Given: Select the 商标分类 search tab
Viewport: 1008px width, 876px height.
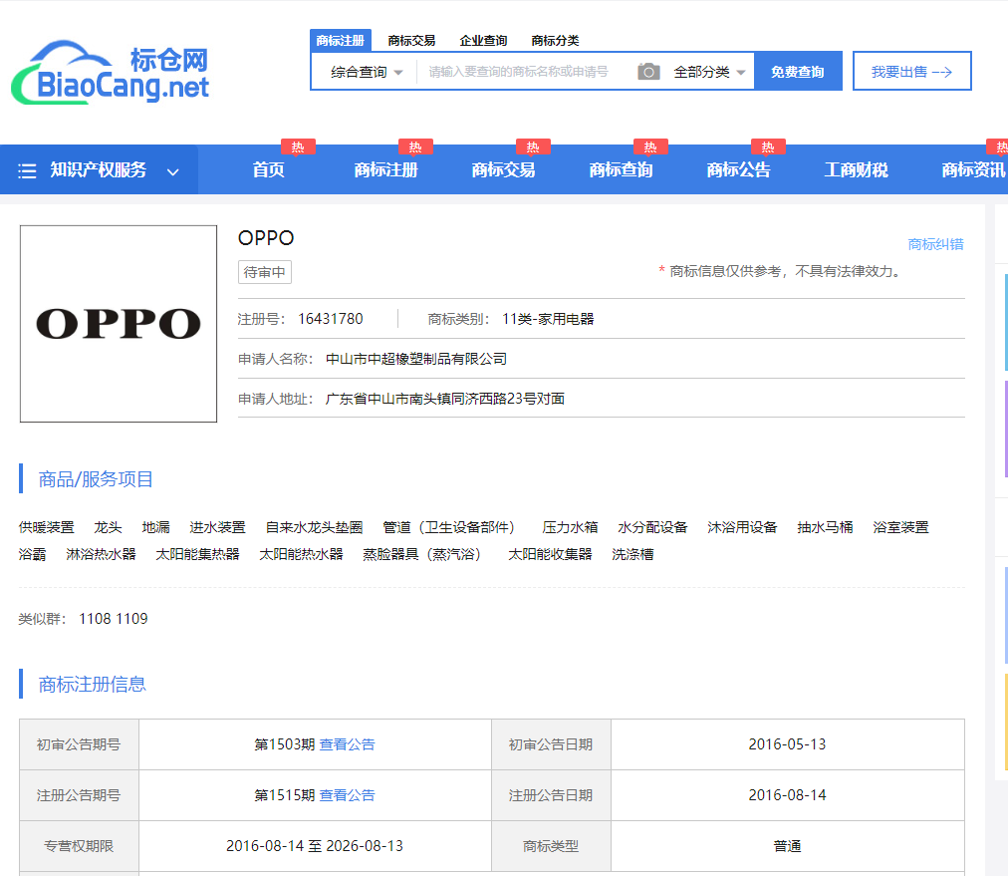Looking at the screenshot, I should coord(555,41).
